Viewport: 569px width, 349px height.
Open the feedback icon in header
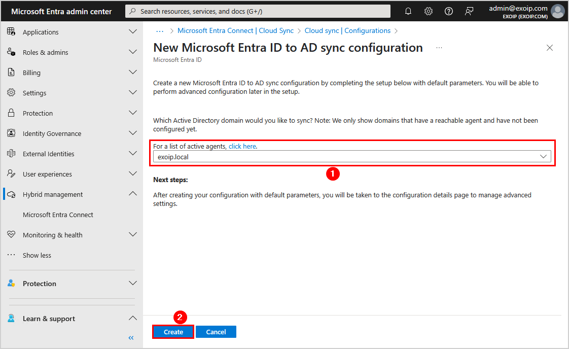click(x=470, y=11)
